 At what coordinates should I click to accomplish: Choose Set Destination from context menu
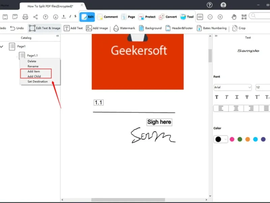click(37, 82)
